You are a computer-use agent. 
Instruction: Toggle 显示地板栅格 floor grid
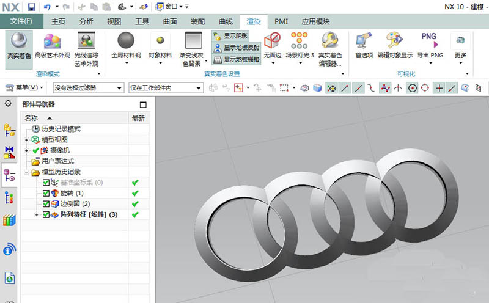[x=236, y=59]
